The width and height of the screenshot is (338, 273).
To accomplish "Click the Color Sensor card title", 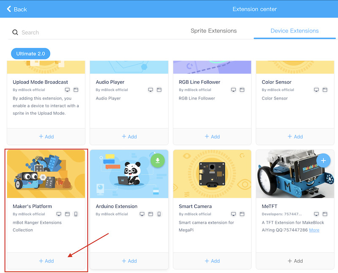I will pos(277,82).
